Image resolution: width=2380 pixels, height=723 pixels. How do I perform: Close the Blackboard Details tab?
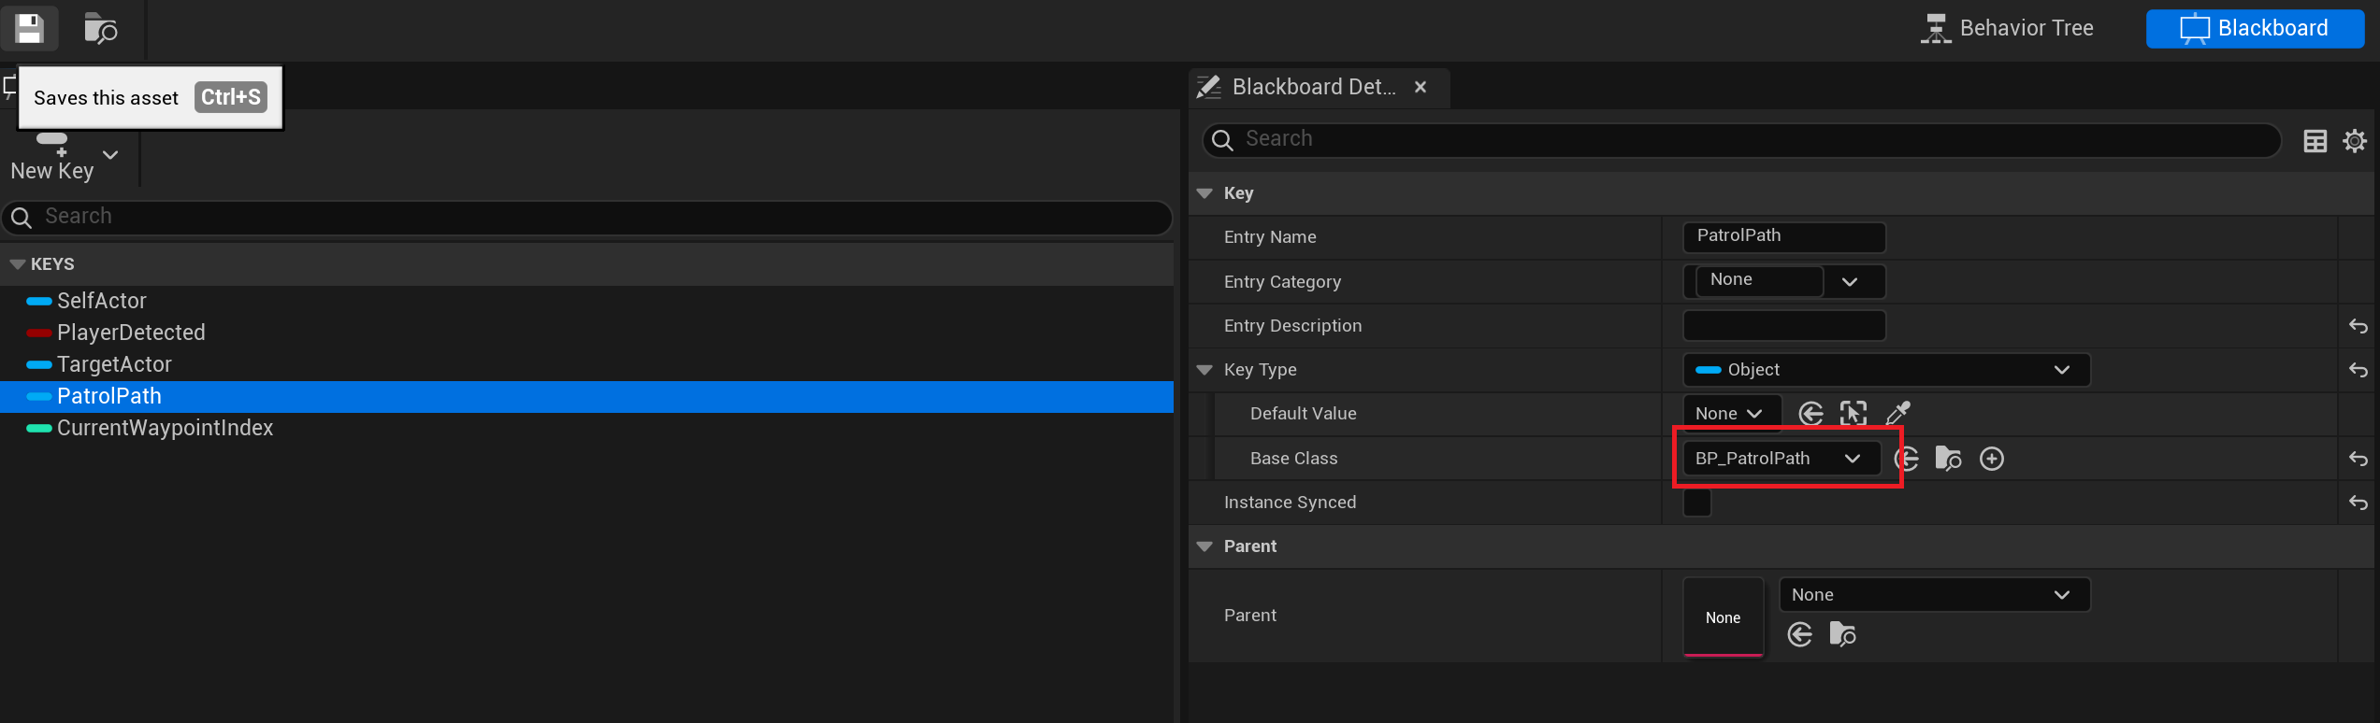tap(1421, 87)
